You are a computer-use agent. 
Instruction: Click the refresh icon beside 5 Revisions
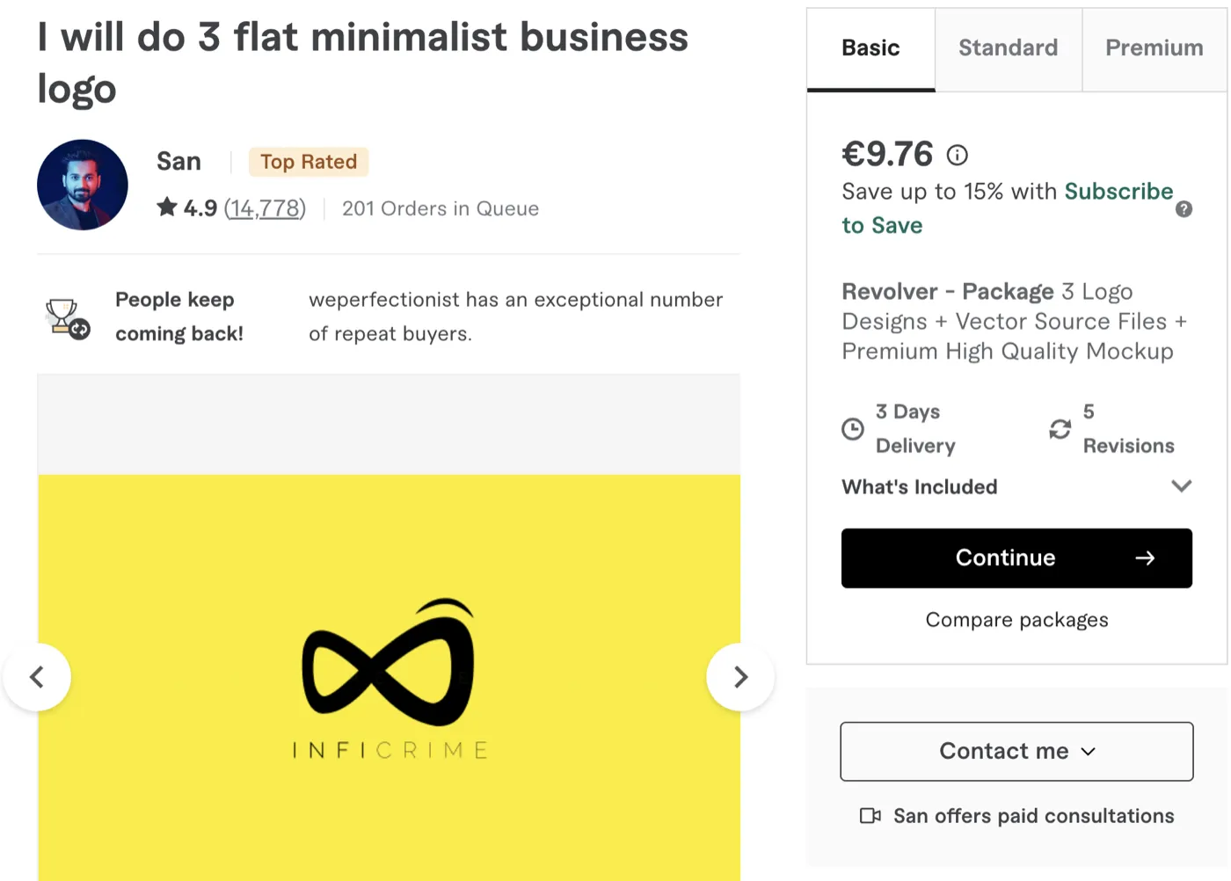click(1060, 428)
